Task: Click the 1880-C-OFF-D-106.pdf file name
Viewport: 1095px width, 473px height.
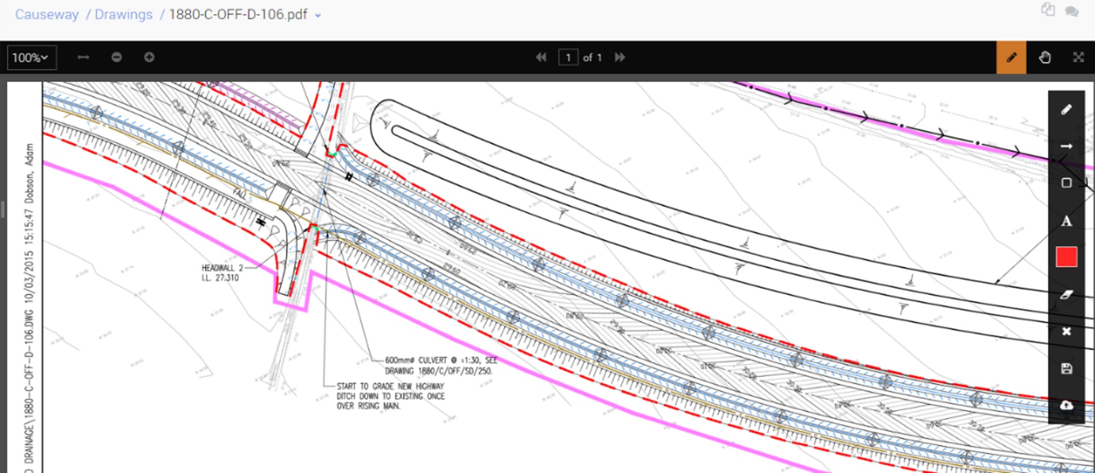Action: click(238, 14)
